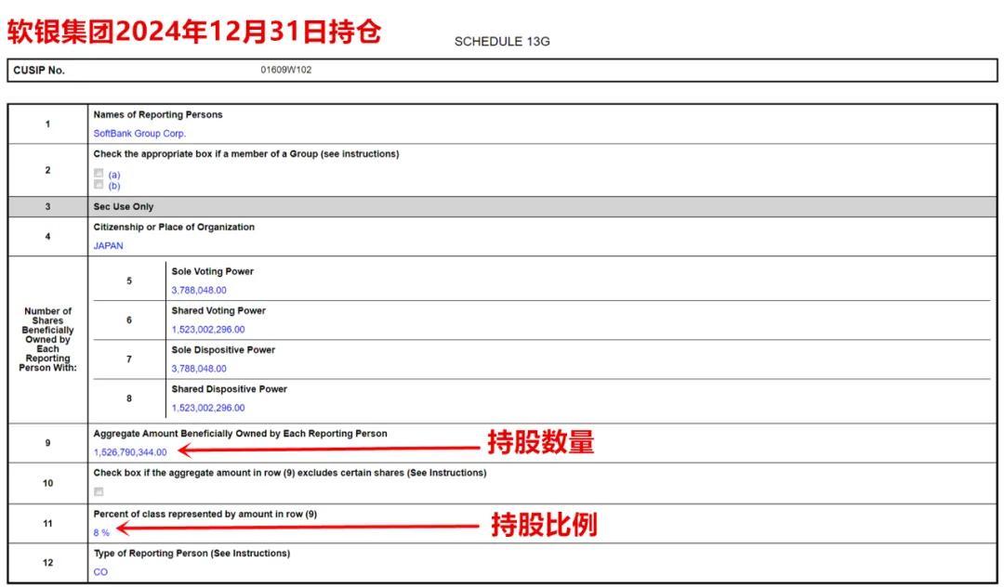Select the aggregate amount 1,526,790,344.00
This screenshot has width=1004, height=587.
tap(130, 452)
